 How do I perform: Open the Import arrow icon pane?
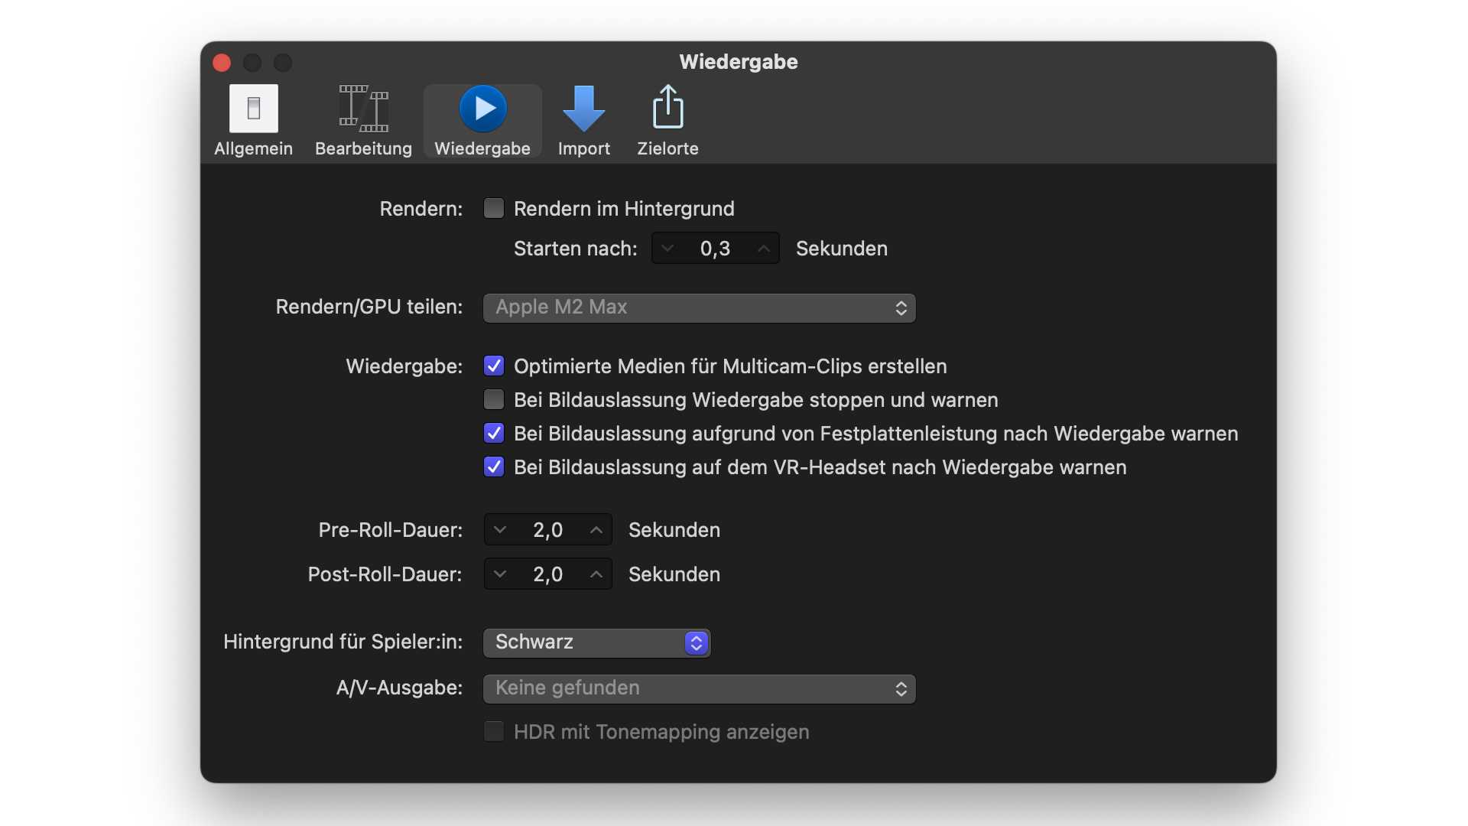coord(583,109)
